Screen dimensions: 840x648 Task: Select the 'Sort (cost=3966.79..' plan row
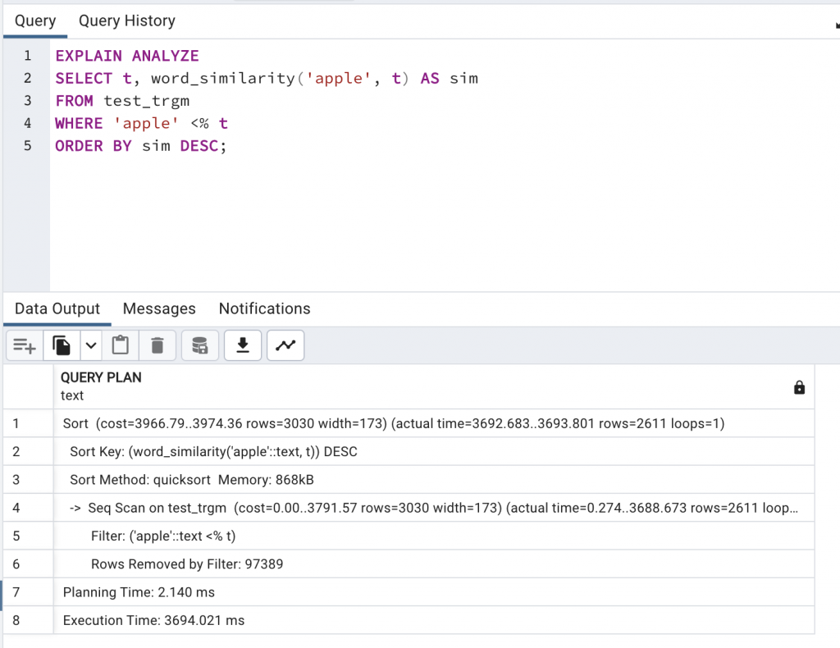point(434,423)
